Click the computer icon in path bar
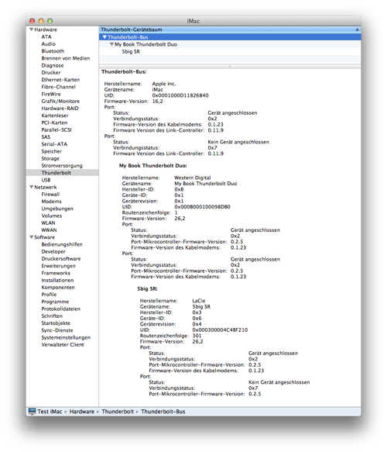The height and width of the screenshot is (452, 387). coord(32,411)
